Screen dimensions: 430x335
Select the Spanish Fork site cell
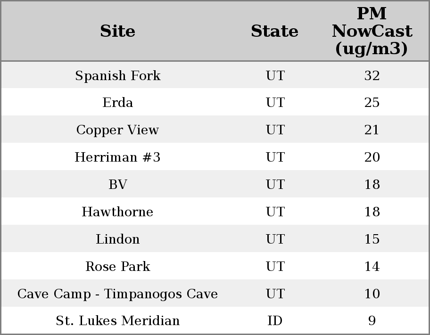(x=118, y=75)
